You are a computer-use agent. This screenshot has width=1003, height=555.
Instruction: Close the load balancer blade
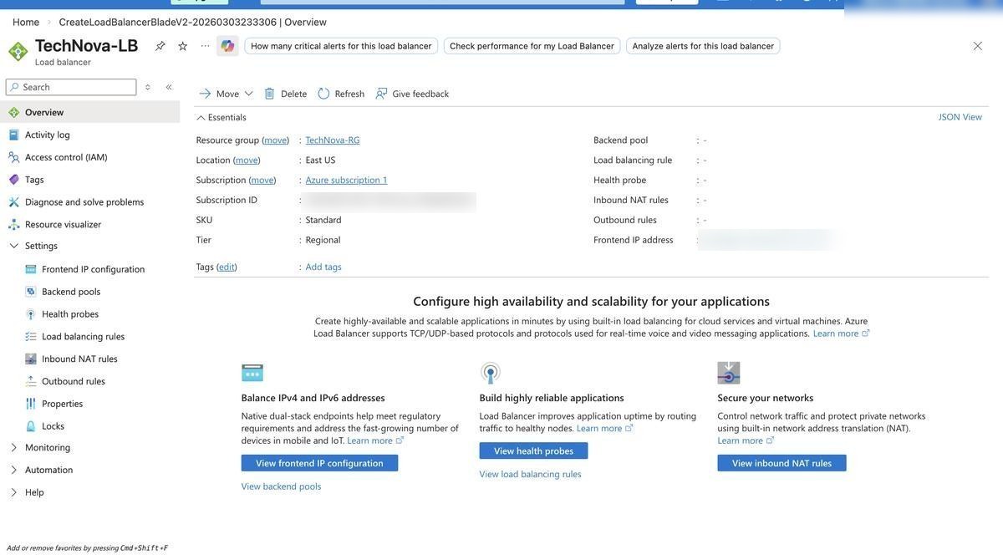978,46
